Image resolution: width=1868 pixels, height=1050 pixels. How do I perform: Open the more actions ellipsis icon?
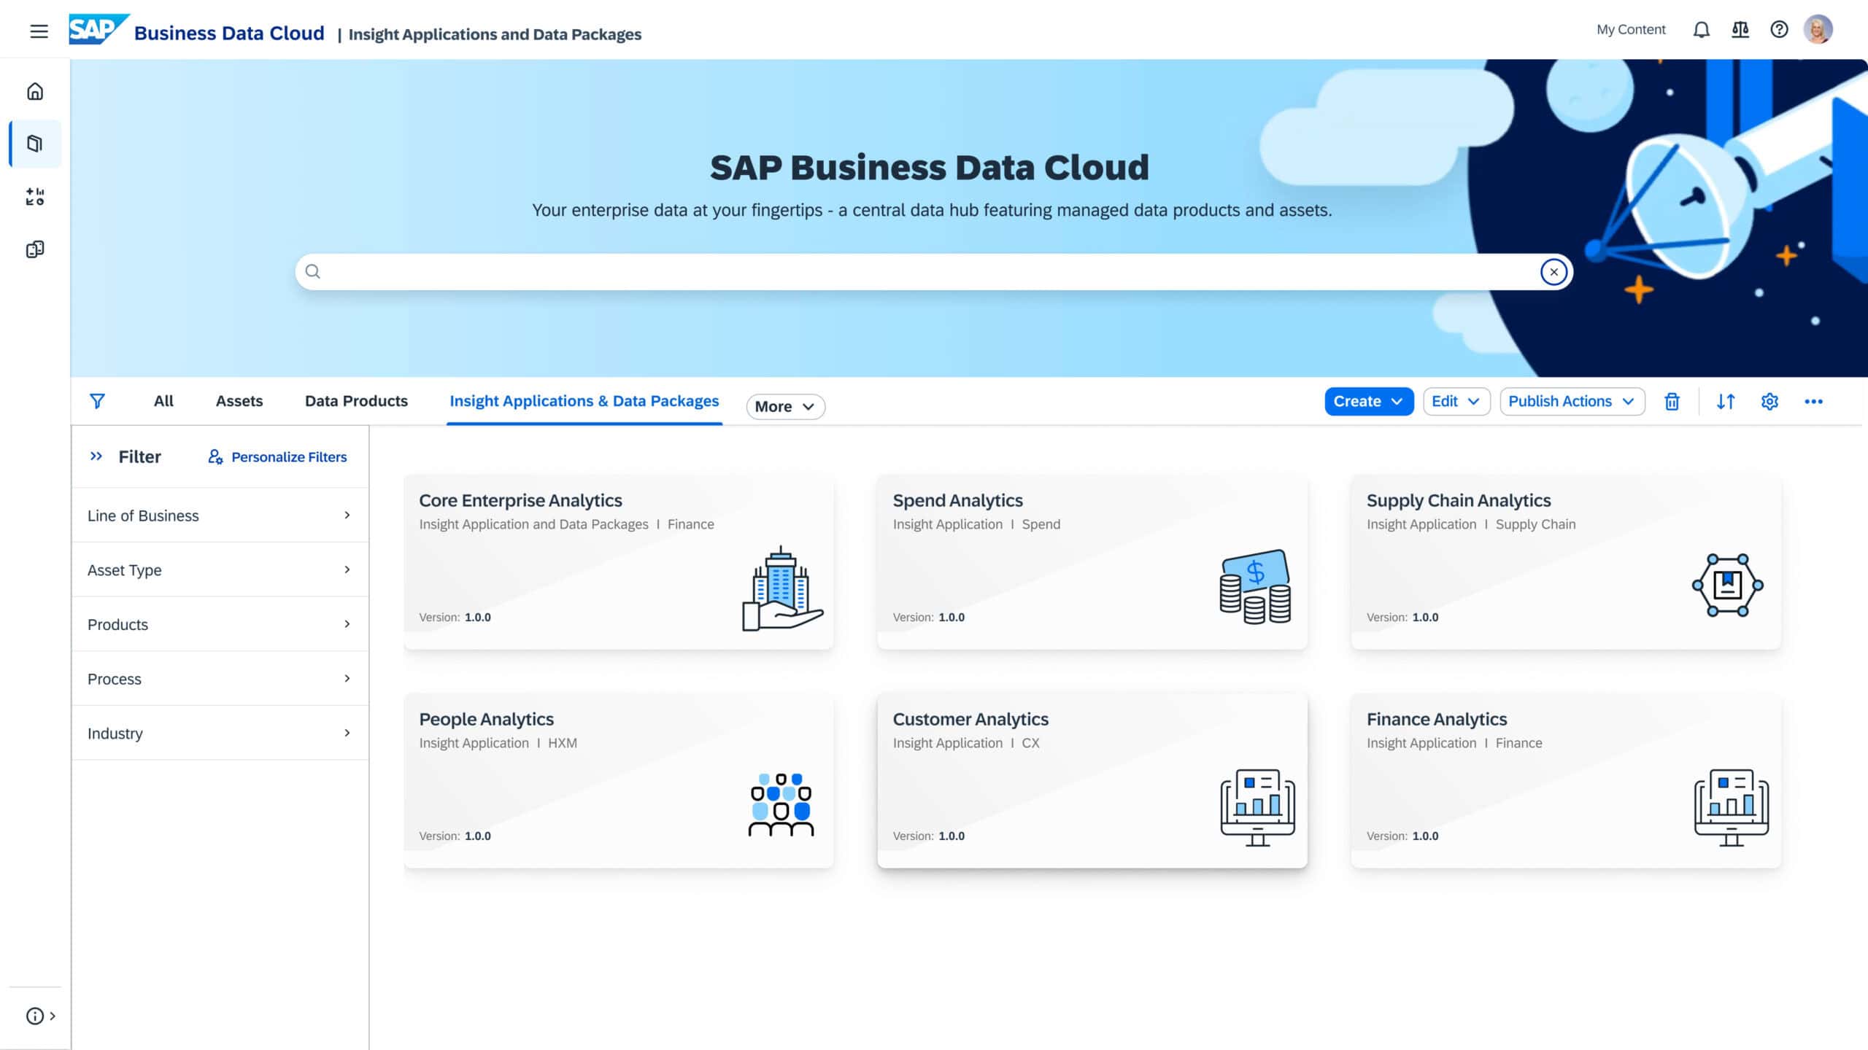1815,401
